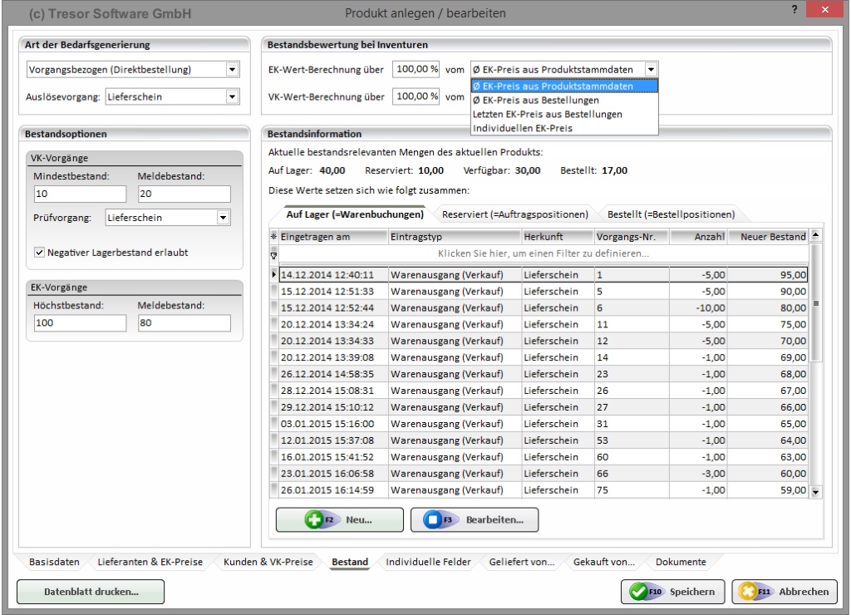Click the asterisk column chooser icon
Screen dimensions: 851x615
coord(274,237)
